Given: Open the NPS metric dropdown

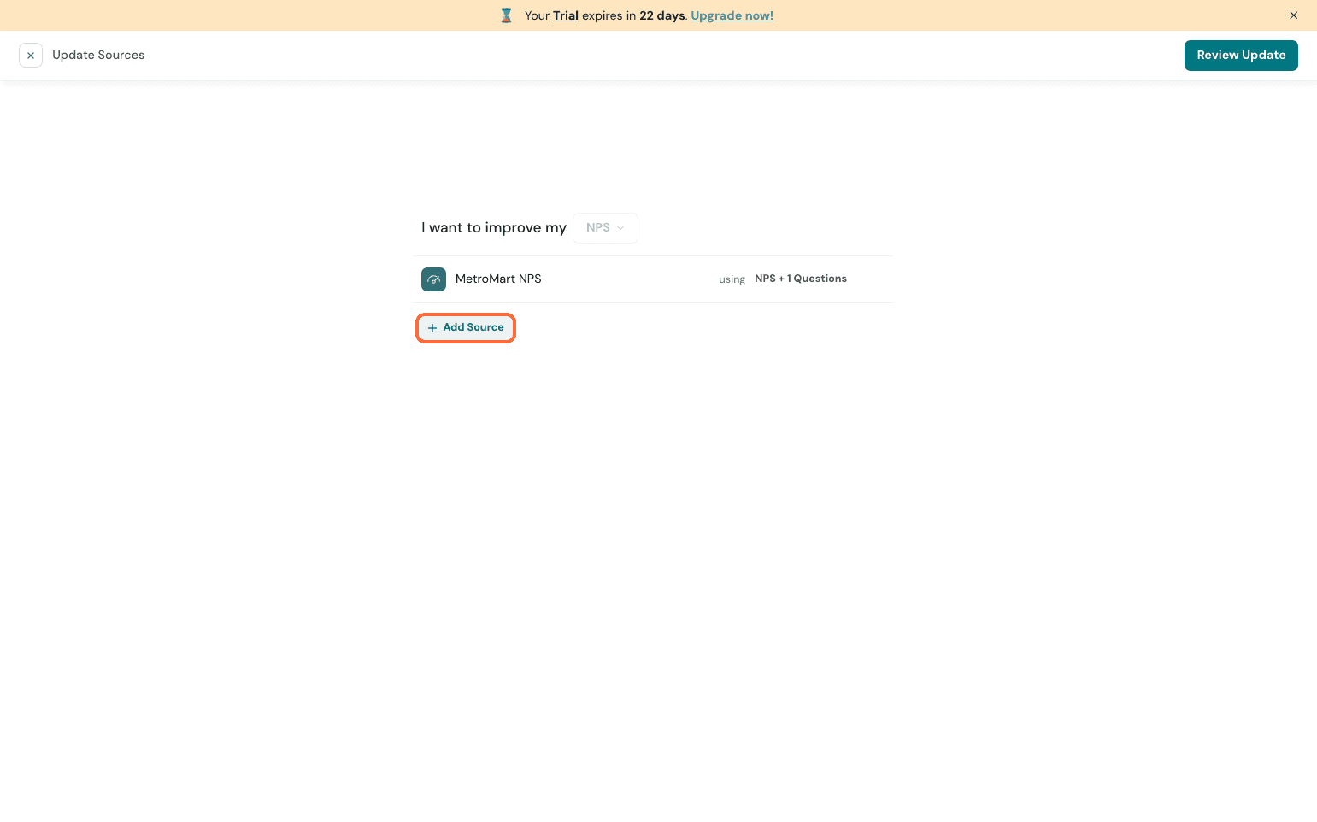Looking at the screenshot, I should tap(605, 228).
